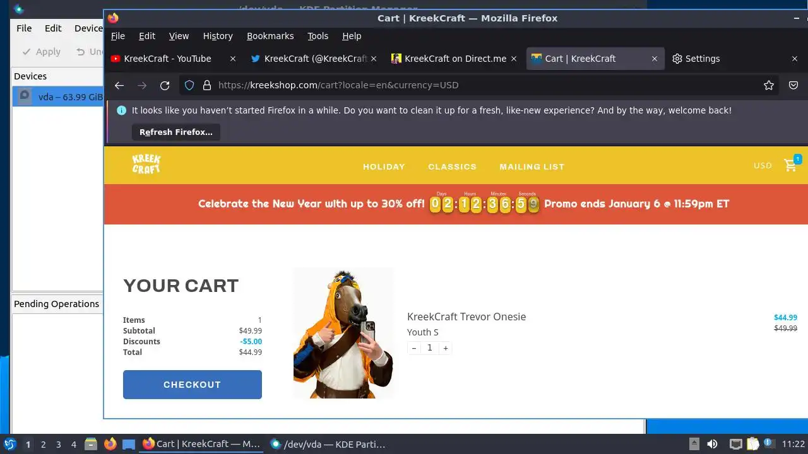Increase onesie quantity with plus button
This screenshot has width=808, height=454.
pos(446,348)
